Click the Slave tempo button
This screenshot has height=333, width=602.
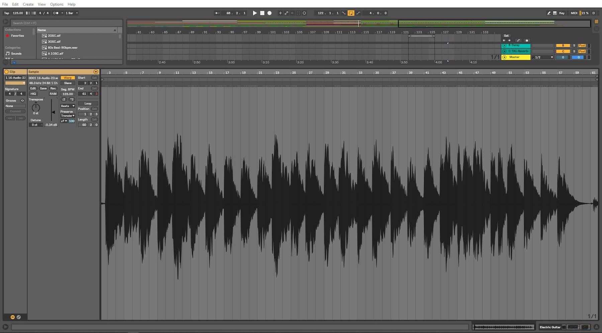click(x=68, y=83)
